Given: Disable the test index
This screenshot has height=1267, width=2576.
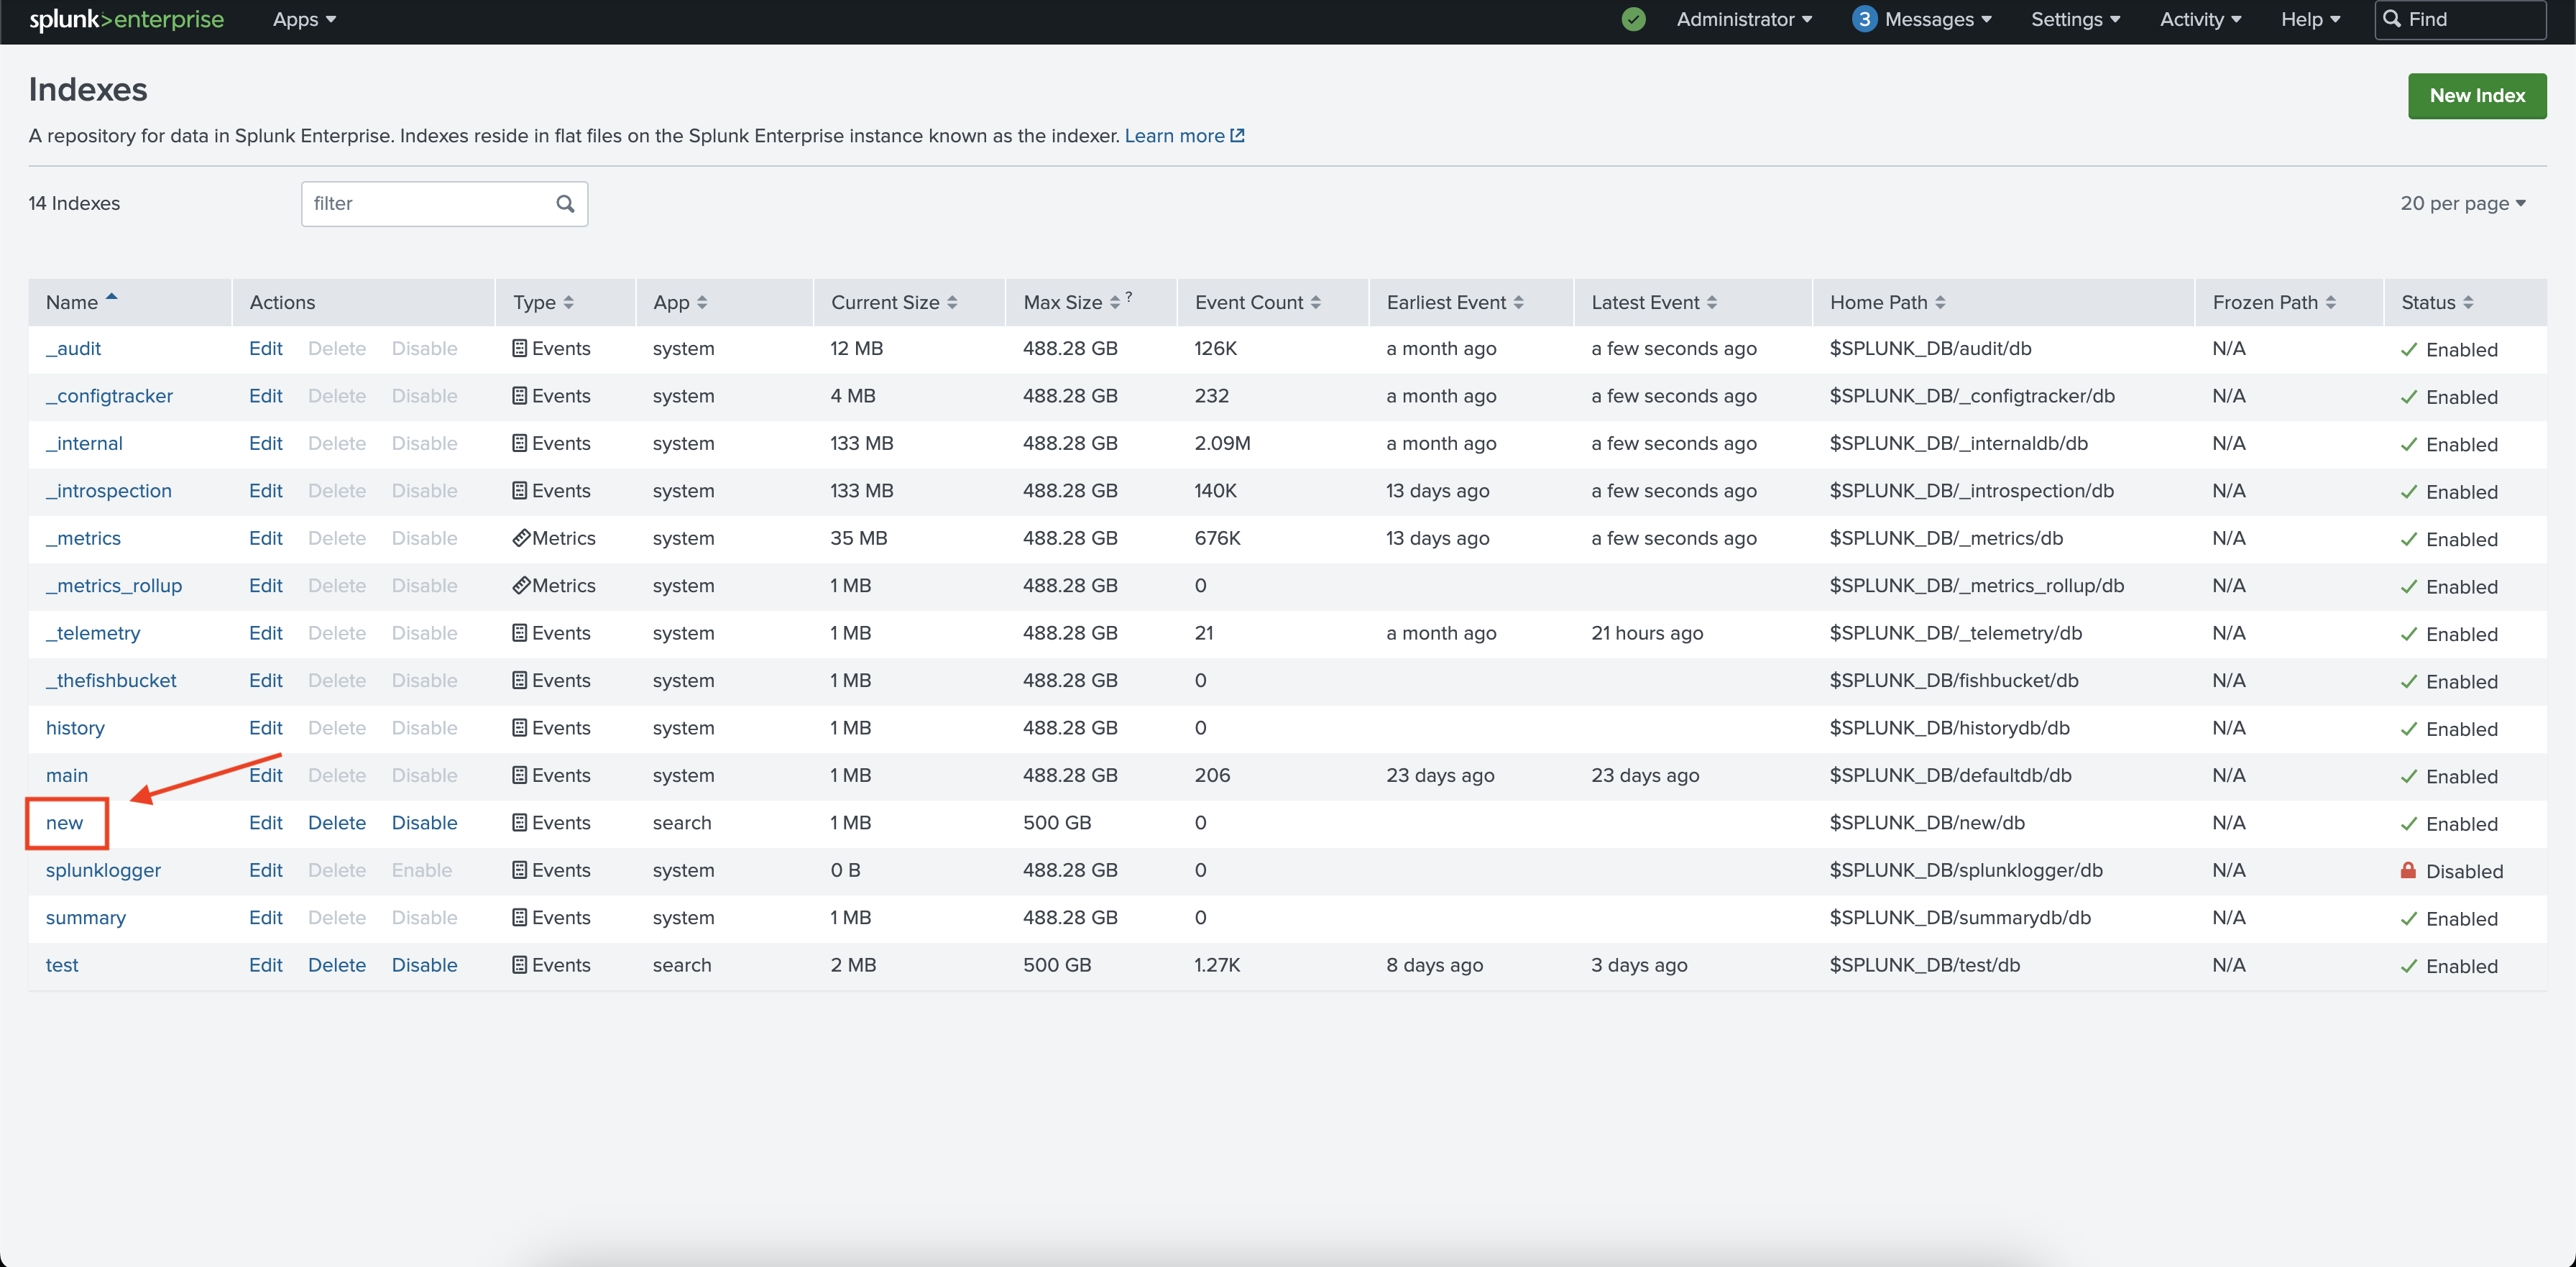Looking at the screenshot, I should [x=424, y=965].
